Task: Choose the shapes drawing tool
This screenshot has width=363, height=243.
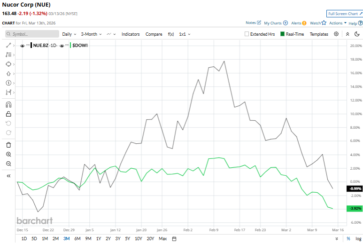Action: pyautogui.click(x=8, y=64)
